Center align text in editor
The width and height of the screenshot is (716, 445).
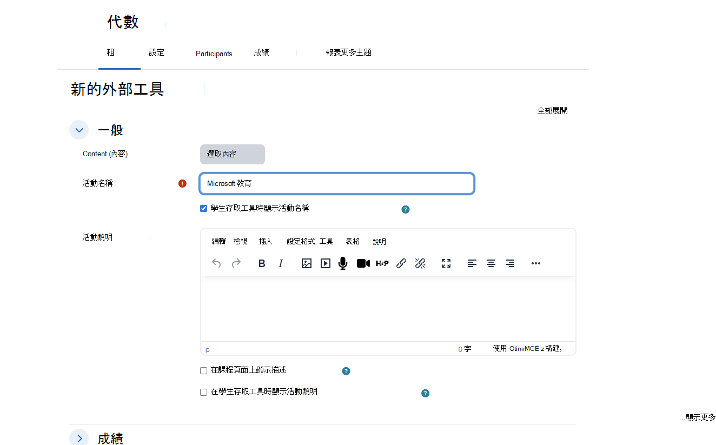pos(491,263)
